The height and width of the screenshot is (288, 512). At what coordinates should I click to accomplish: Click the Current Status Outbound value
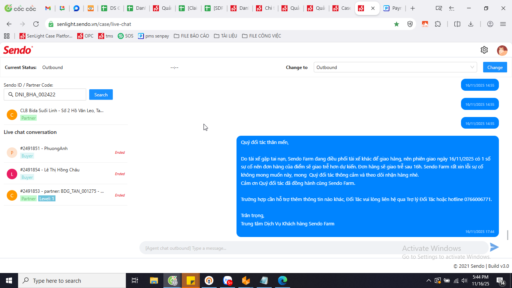[52, 67]
